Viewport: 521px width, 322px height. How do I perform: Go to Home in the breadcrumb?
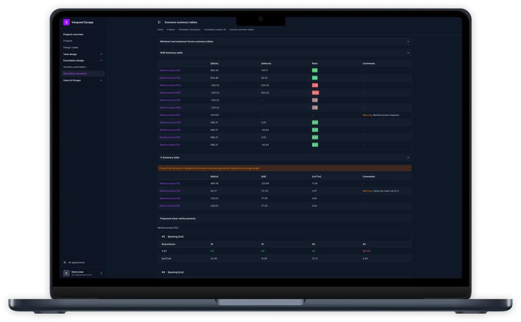coord(160,30)
